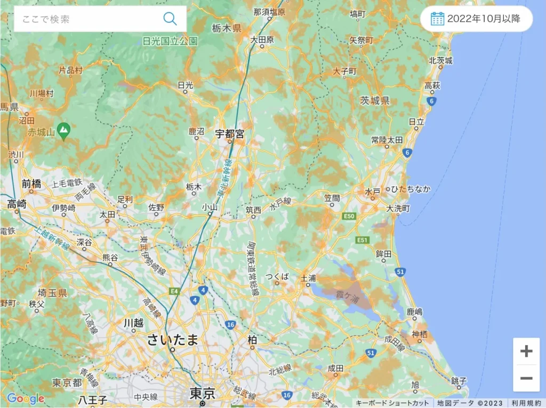546x408 pixels.
Task: Click the 東北新幹線 rail line label
Action: click(x=224, y=179)
